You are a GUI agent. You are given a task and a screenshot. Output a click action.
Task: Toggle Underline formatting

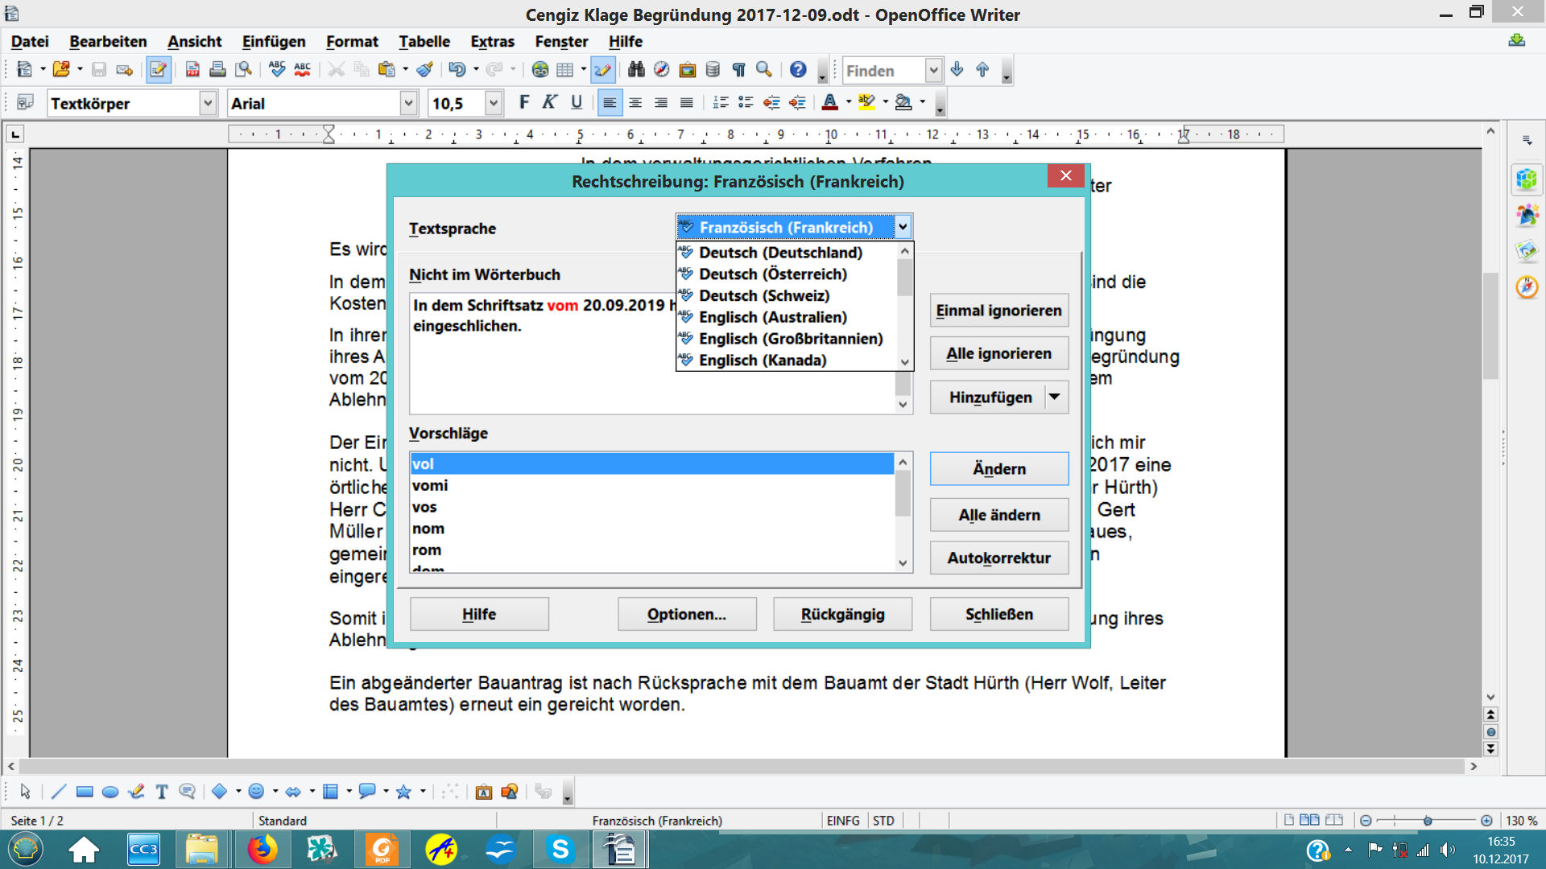pyautogui.click(x=577, y=102)
